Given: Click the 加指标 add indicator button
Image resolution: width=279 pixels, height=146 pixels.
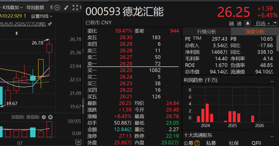Looking at the screenshot, I should pyautogui.click(x=18, y=117).
